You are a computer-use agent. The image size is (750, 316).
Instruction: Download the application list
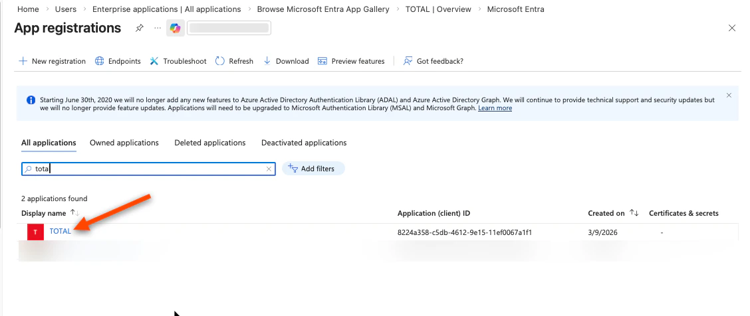[286, 61]
